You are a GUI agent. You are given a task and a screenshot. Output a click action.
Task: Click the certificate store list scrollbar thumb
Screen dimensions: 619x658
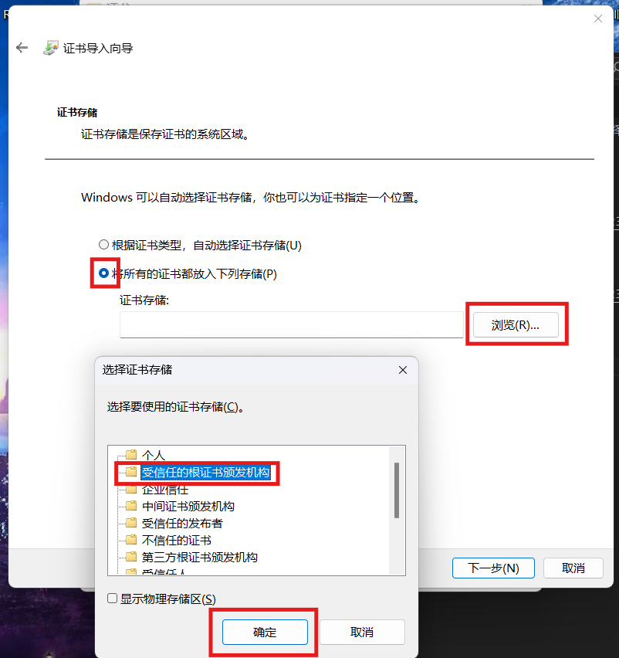(x=396, y=490)
